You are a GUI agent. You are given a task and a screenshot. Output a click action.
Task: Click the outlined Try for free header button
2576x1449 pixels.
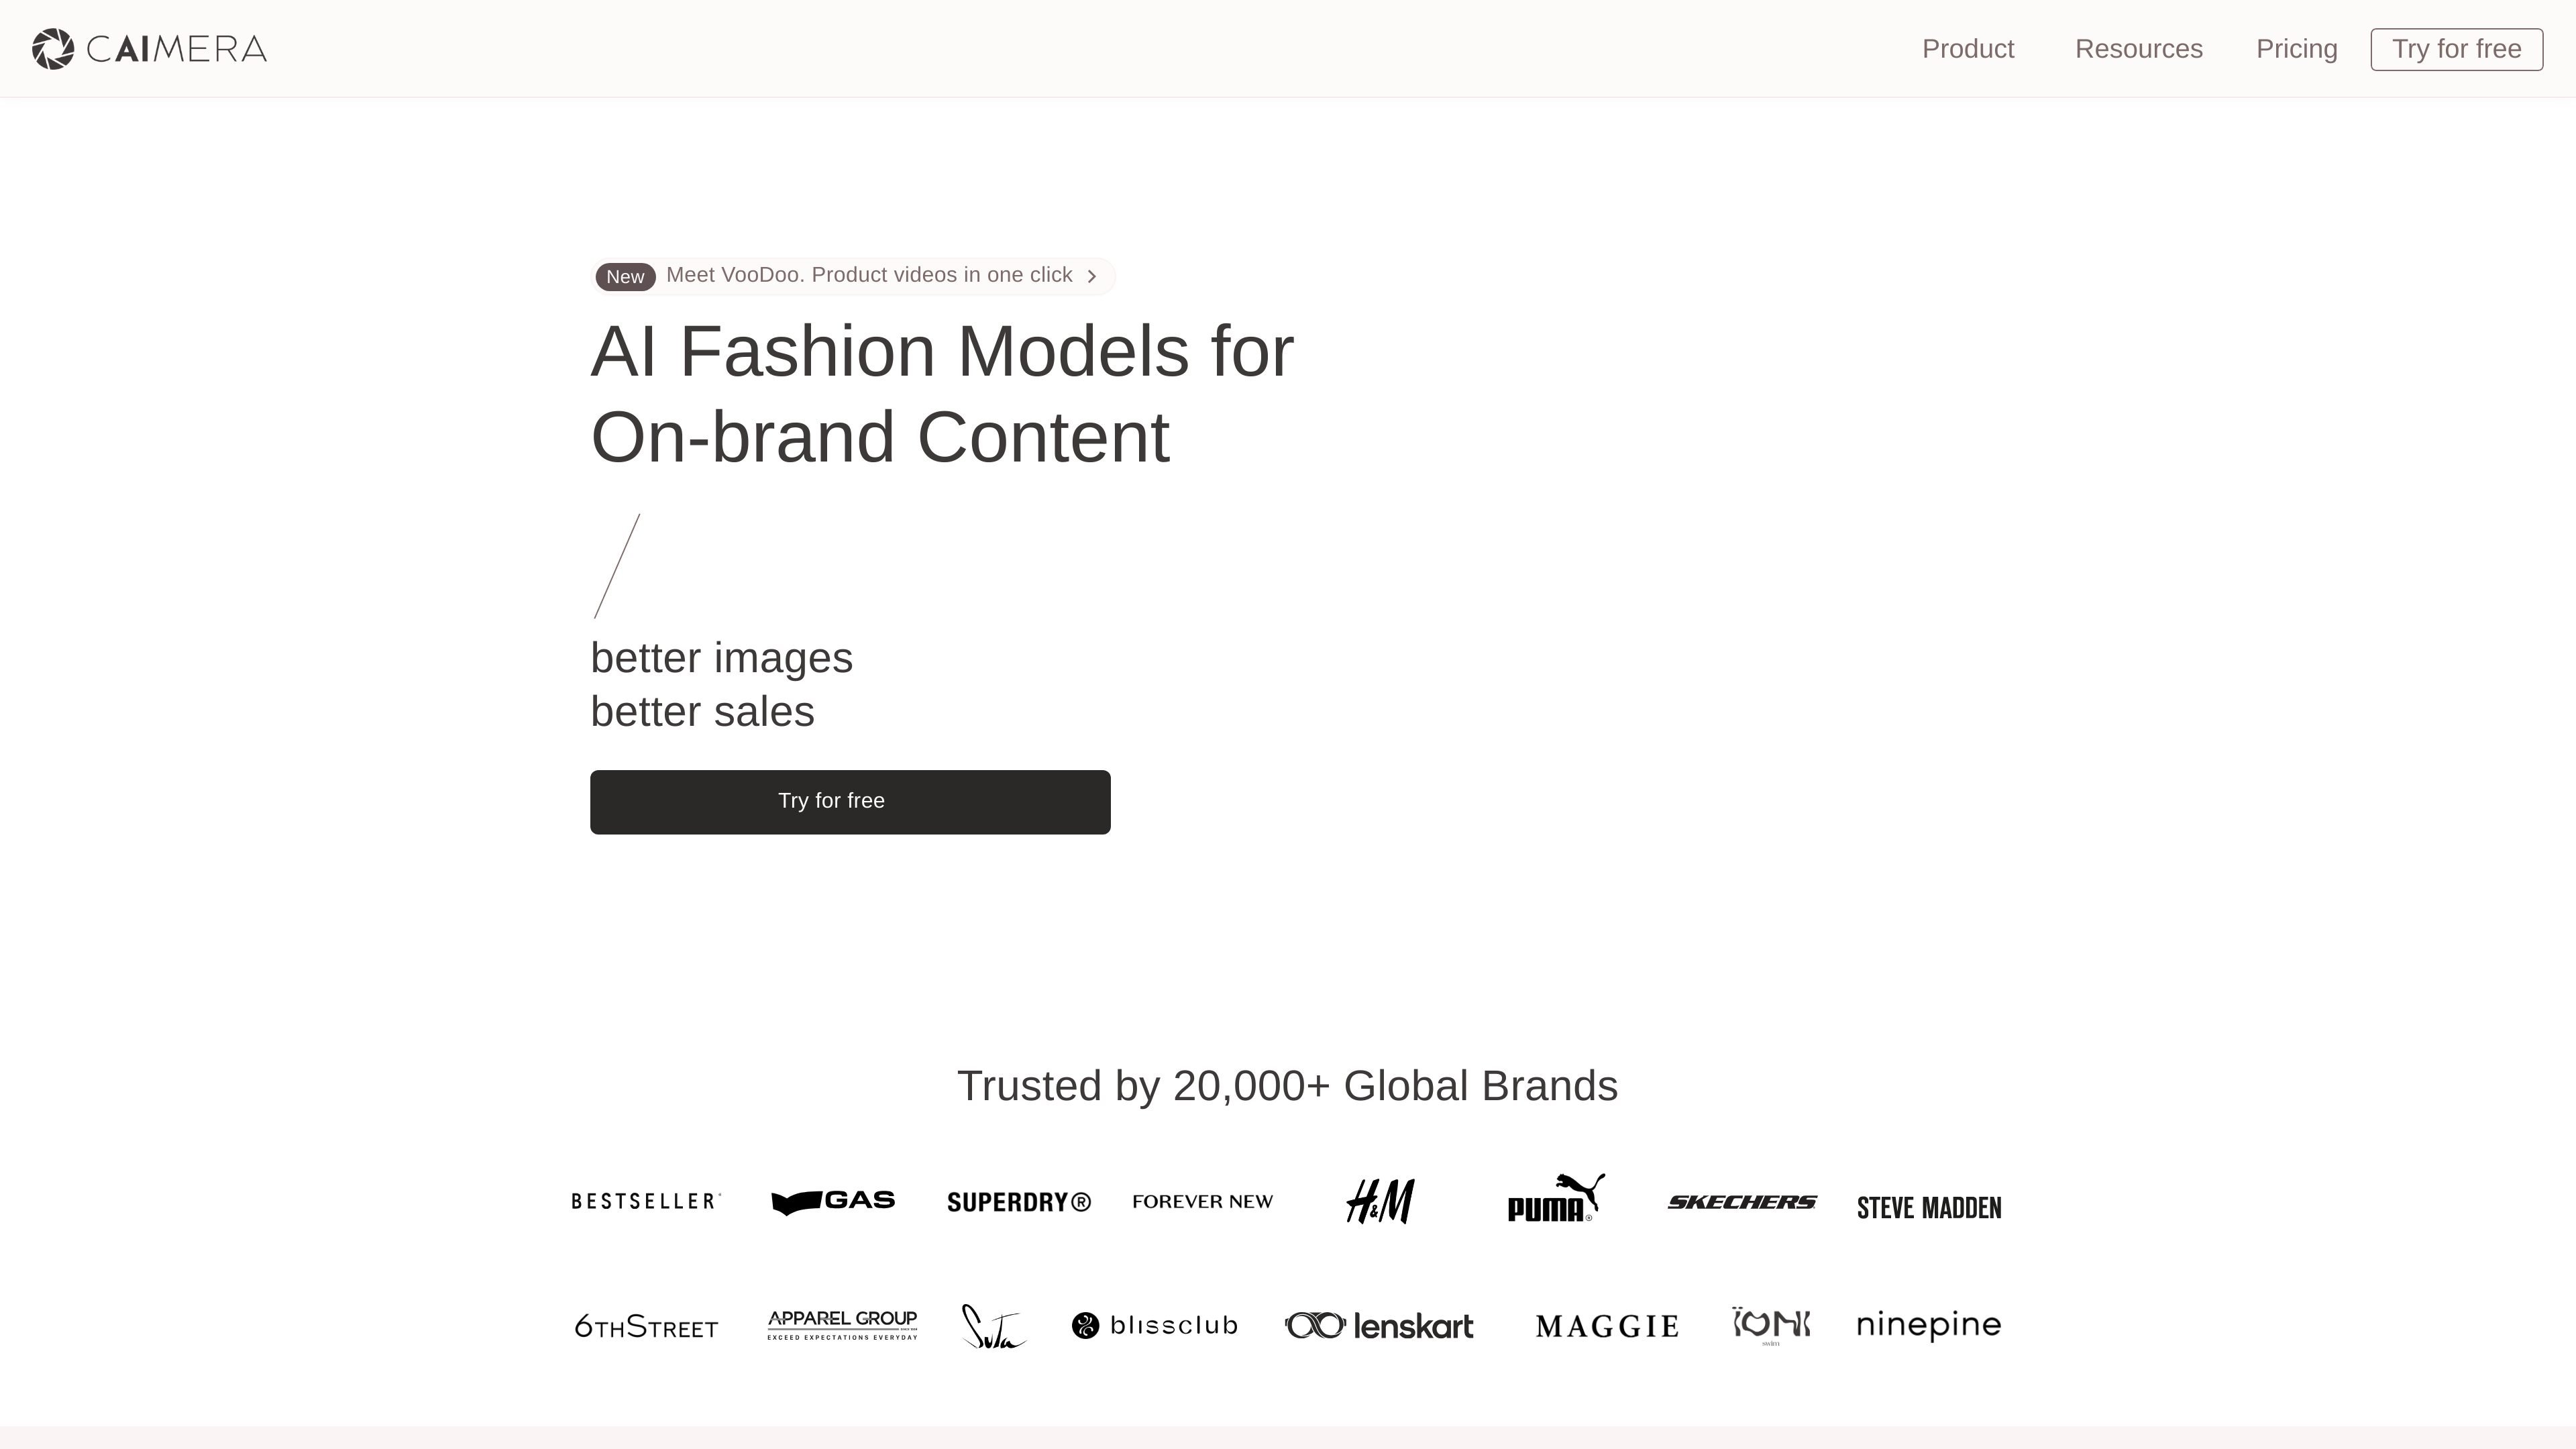[2457, 49]
